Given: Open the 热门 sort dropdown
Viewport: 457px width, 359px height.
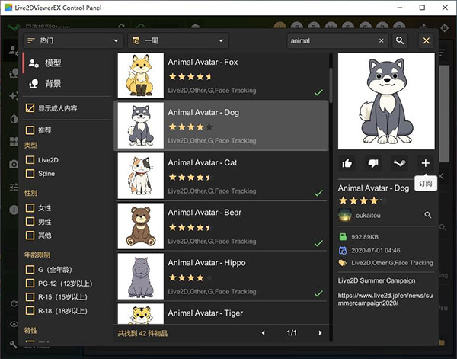Looking at the screenshot, I should (73, 40).
